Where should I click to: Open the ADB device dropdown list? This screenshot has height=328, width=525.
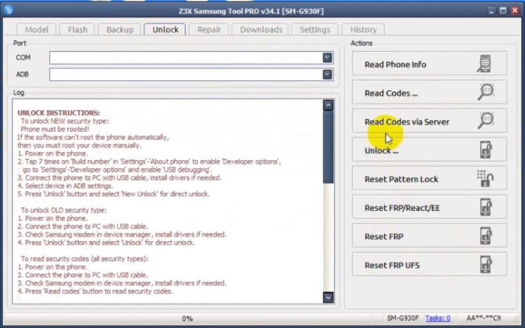click(328, 75)
